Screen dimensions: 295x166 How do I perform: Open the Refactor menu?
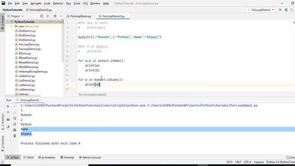58,3
